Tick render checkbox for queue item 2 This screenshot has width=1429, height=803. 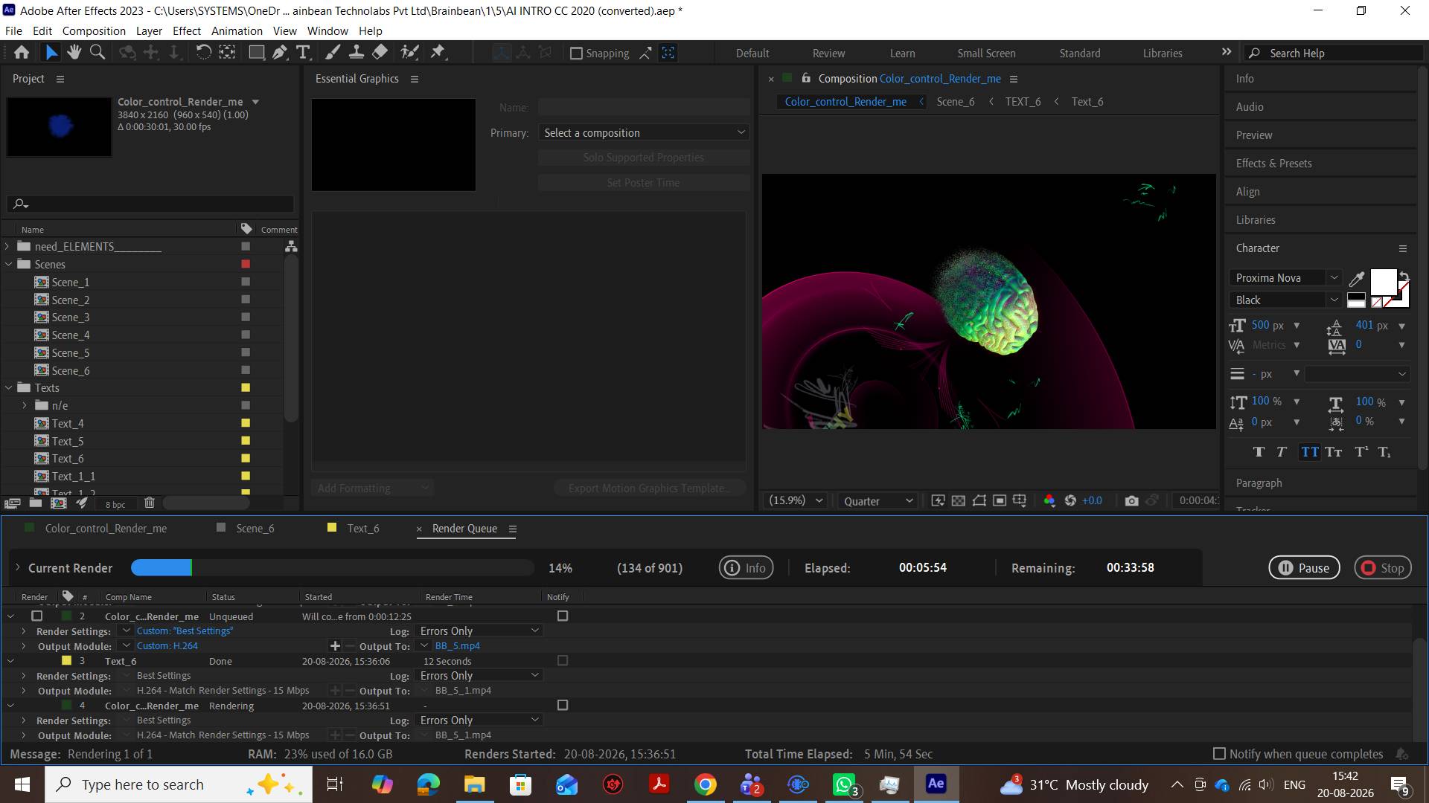click(36, 616)
